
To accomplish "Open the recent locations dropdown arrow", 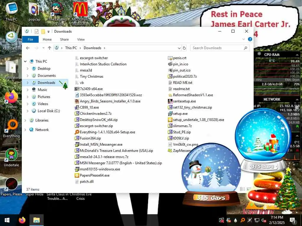I will (44, 48).
